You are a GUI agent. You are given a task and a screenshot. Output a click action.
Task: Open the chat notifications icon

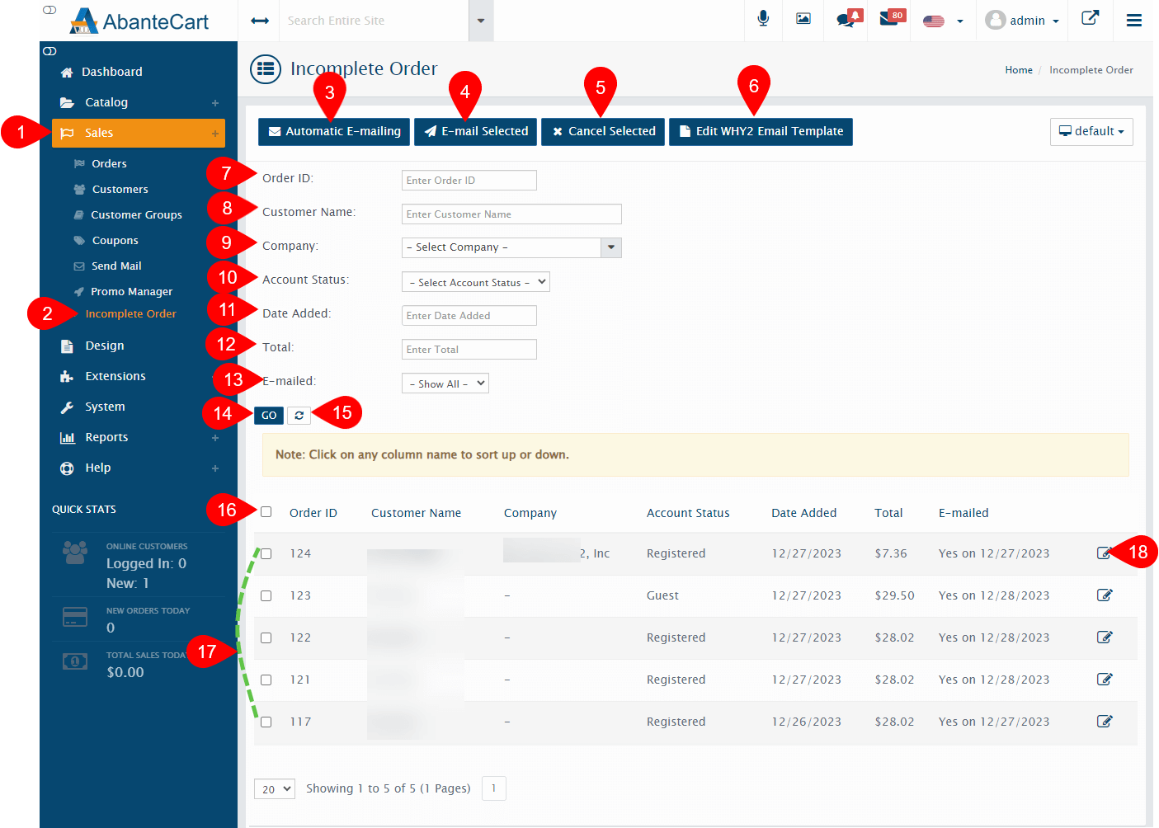click(x=846, y=20)
